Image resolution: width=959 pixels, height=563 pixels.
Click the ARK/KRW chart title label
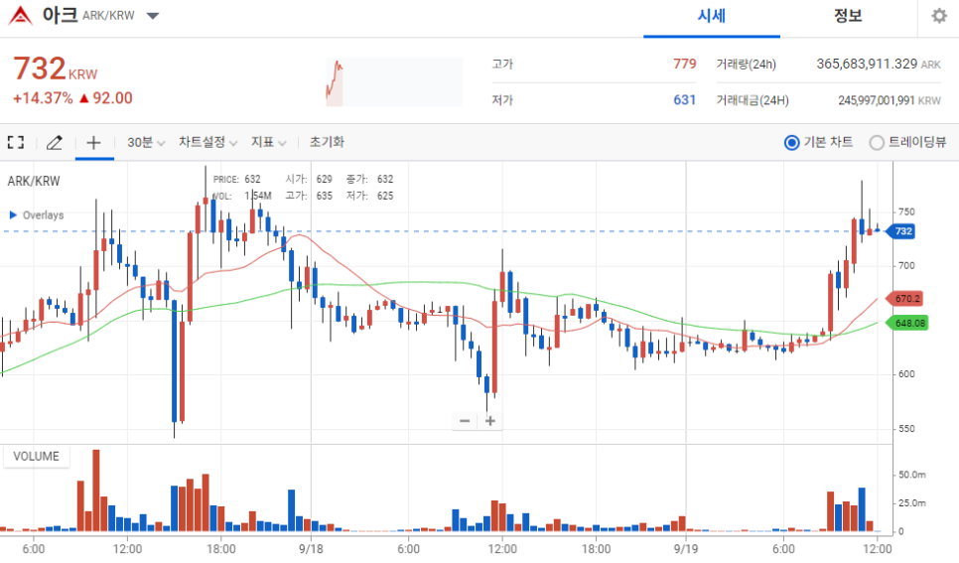[34, 181]
